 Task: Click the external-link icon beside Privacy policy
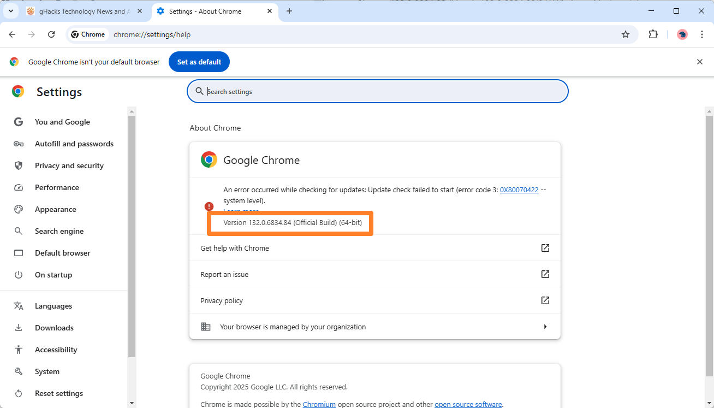click(x=545, y=300)
